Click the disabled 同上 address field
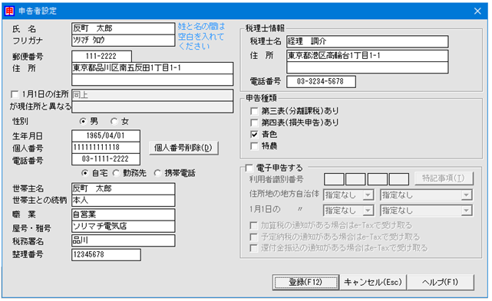Viewport: 492px width, 301px height. click(x=152, y=95)
